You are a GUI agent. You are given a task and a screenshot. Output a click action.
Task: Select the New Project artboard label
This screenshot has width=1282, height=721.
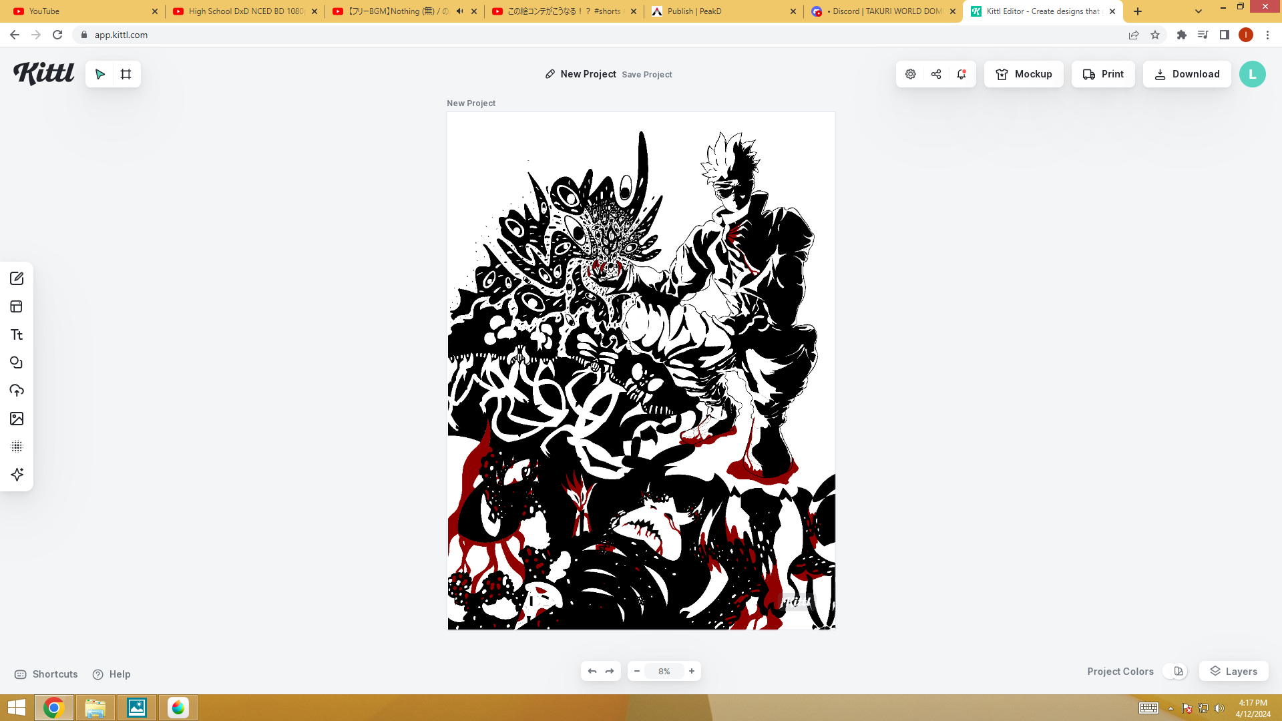tap(471, 103)
